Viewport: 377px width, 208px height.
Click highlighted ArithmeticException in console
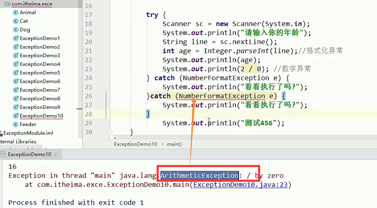[x=199, y=175]
